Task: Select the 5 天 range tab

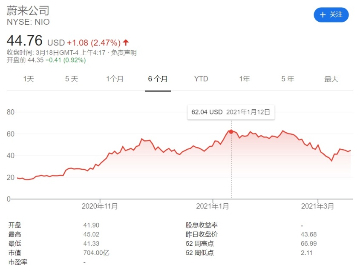Action: (72, 79)
